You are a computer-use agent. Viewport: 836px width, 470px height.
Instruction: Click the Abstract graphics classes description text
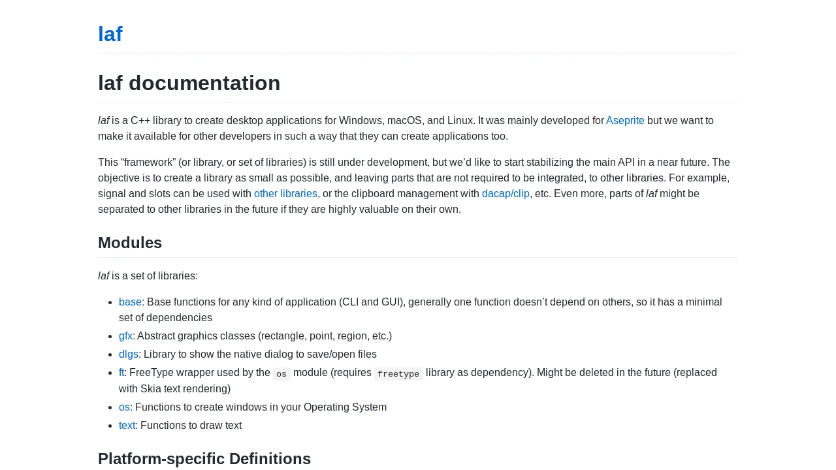pos(265,336)
